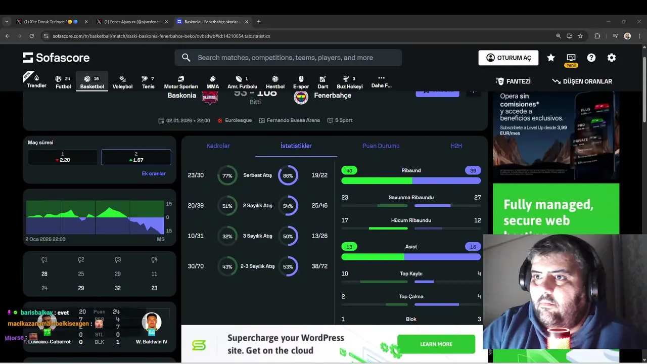Select the Amr. Futbolu icon
The image size is (647, 364).
242,82
